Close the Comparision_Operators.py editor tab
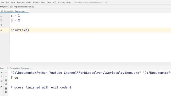This screenshot has width=171, height=96. (27, 11)
